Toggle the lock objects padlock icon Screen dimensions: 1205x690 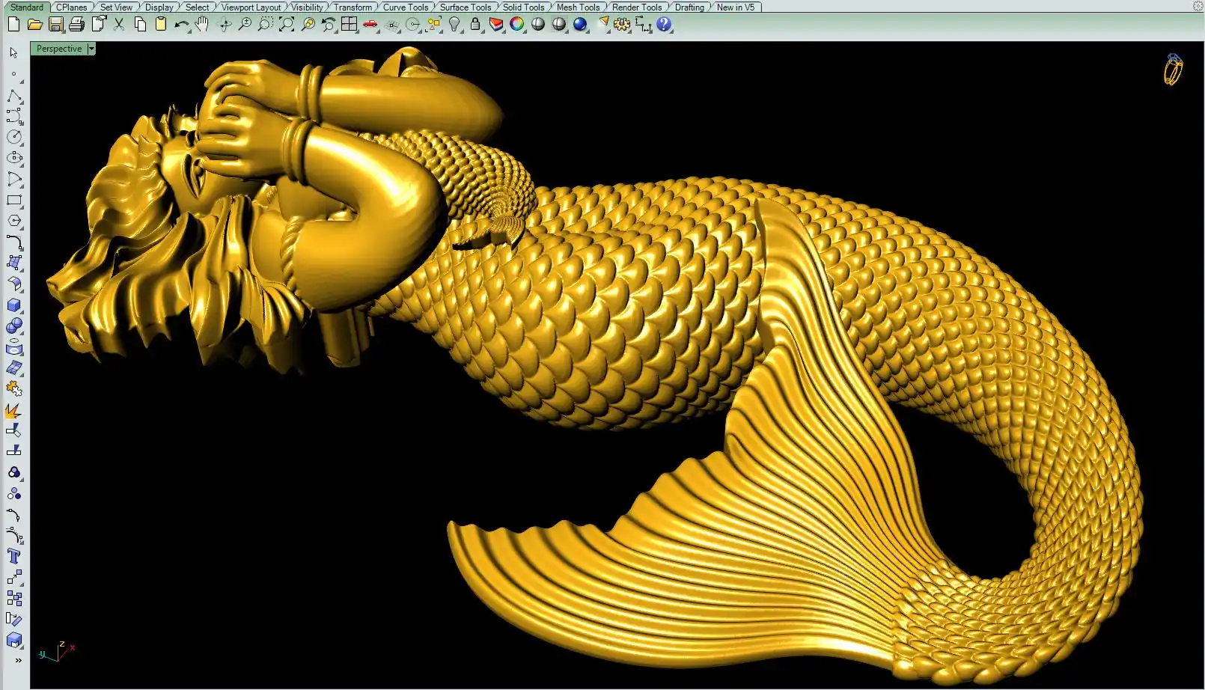(475, 25)
